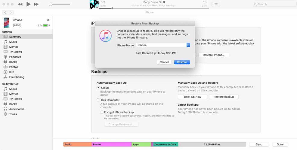Open Movies under Settings

click(x=26, y=47)
